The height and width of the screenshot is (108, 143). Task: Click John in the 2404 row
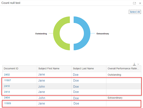[42, 98]
